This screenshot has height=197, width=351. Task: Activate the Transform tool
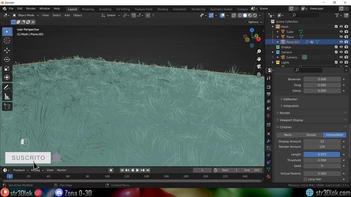click(7, 77)
